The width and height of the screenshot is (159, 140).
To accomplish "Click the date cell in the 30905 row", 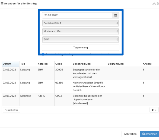I will (11, 73).
